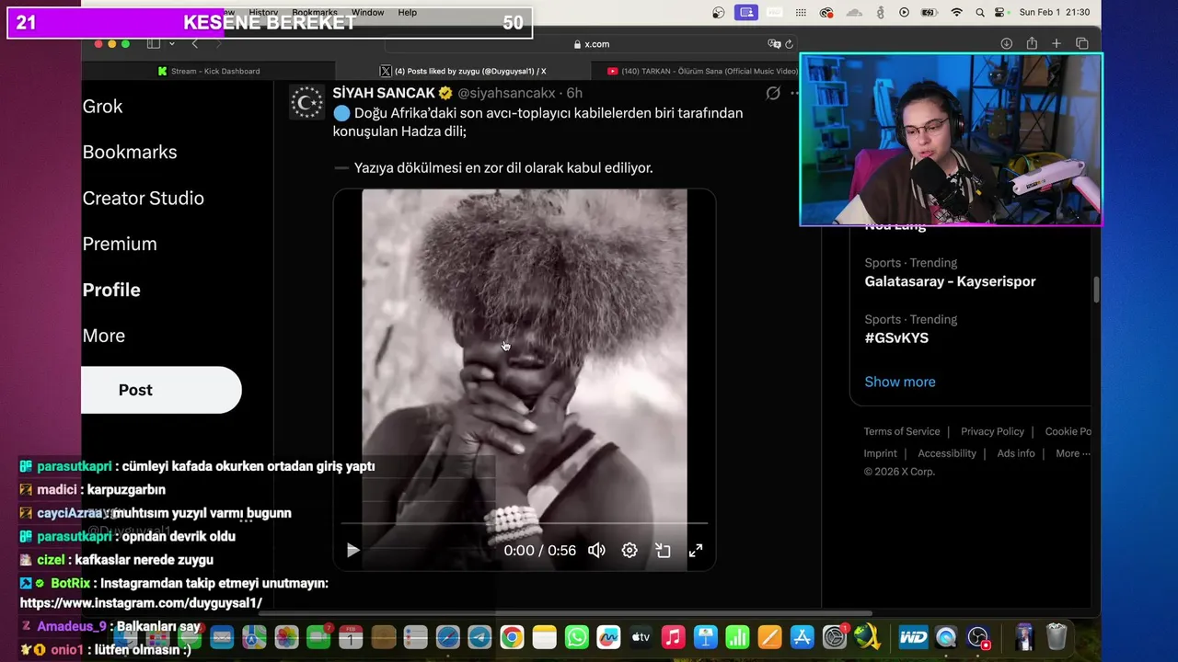Image resolution: width=1178 pixels, height=662 pixels.
Task: Open Ads info footer link
Action: click(x=1016, y=453)
